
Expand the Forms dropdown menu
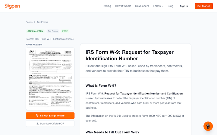coord(158,6)
